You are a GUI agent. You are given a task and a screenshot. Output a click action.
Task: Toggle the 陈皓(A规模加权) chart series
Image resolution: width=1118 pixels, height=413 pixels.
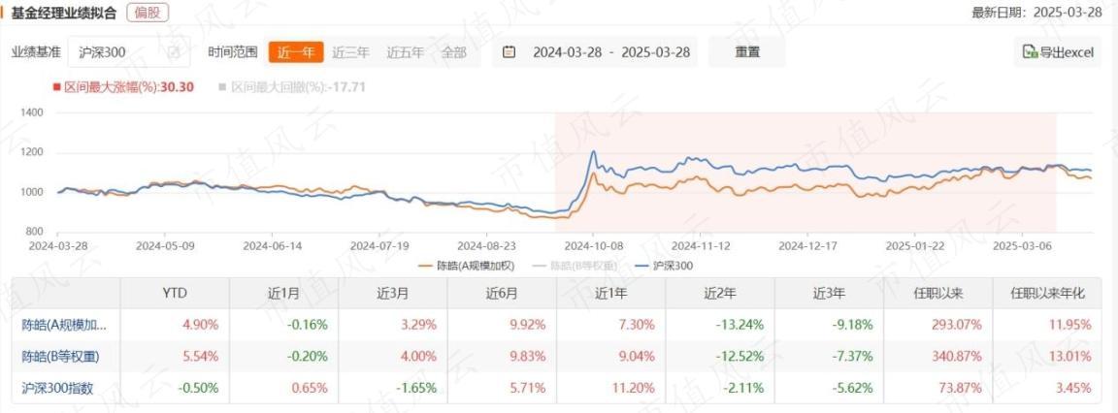tap(466, 265)
